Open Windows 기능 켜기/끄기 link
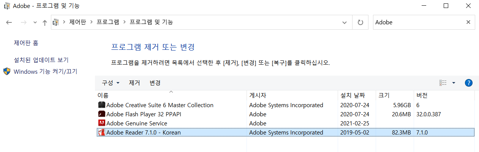Viewport: 479px width, 152px height. pos(46,71)
